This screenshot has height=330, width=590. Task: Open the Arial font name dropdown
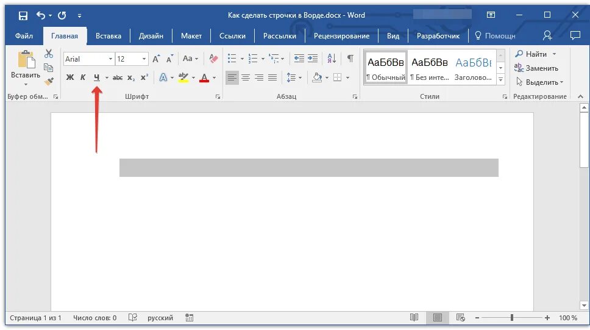coord(111,59)
